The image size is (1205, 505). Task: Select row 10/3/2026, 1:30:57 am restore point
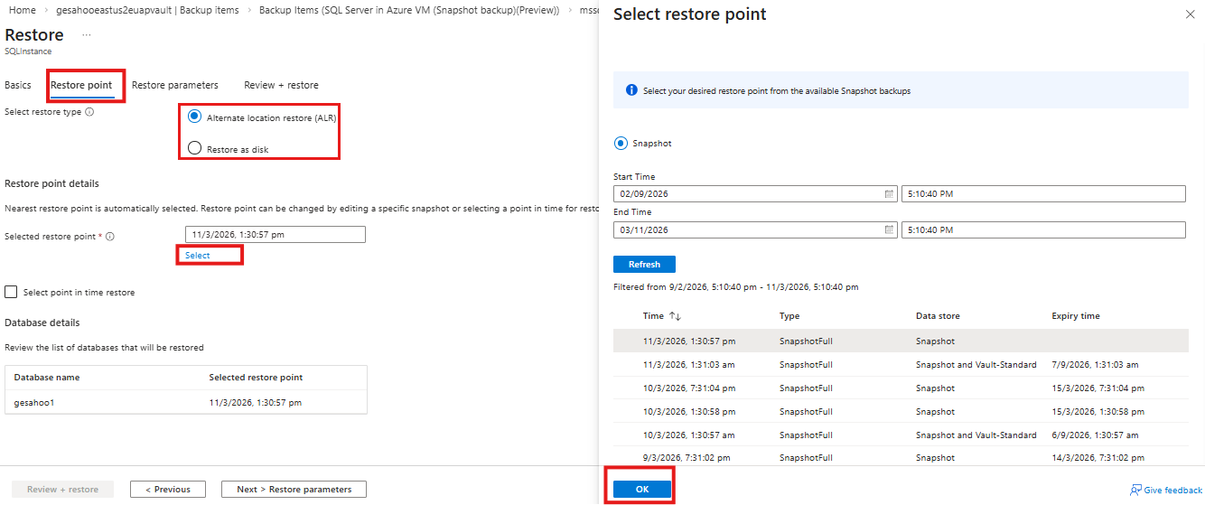[x=901, y=435]
